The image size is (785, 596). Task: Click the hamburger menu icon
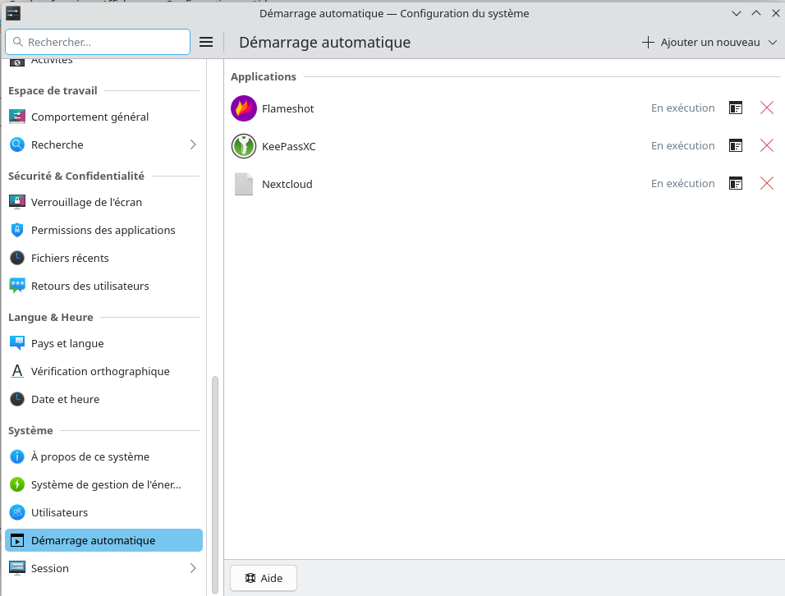click(206, 42)
